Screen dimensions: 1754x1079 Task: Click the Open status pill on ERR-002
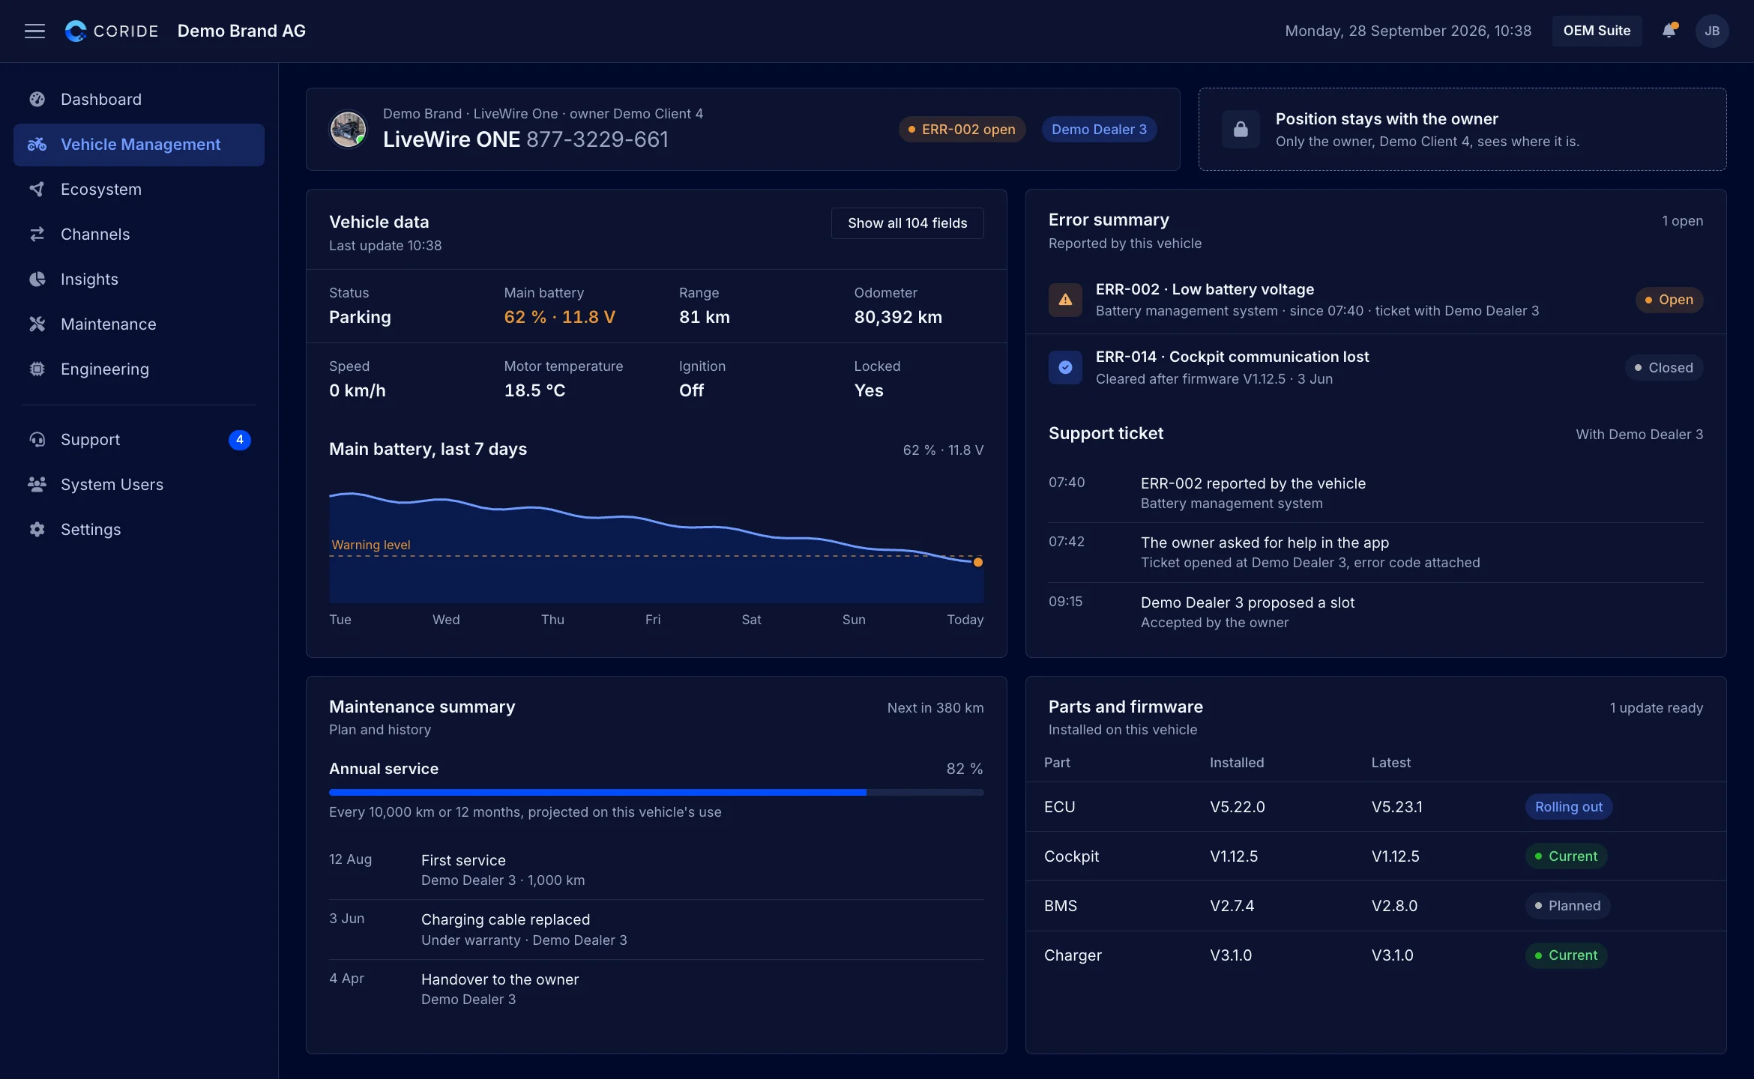coord(1669,300)
